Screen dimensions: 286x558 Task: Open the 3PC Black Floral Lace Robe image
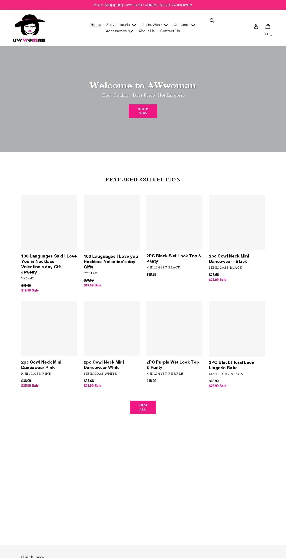pyautogui.click(x=237, y=328)
